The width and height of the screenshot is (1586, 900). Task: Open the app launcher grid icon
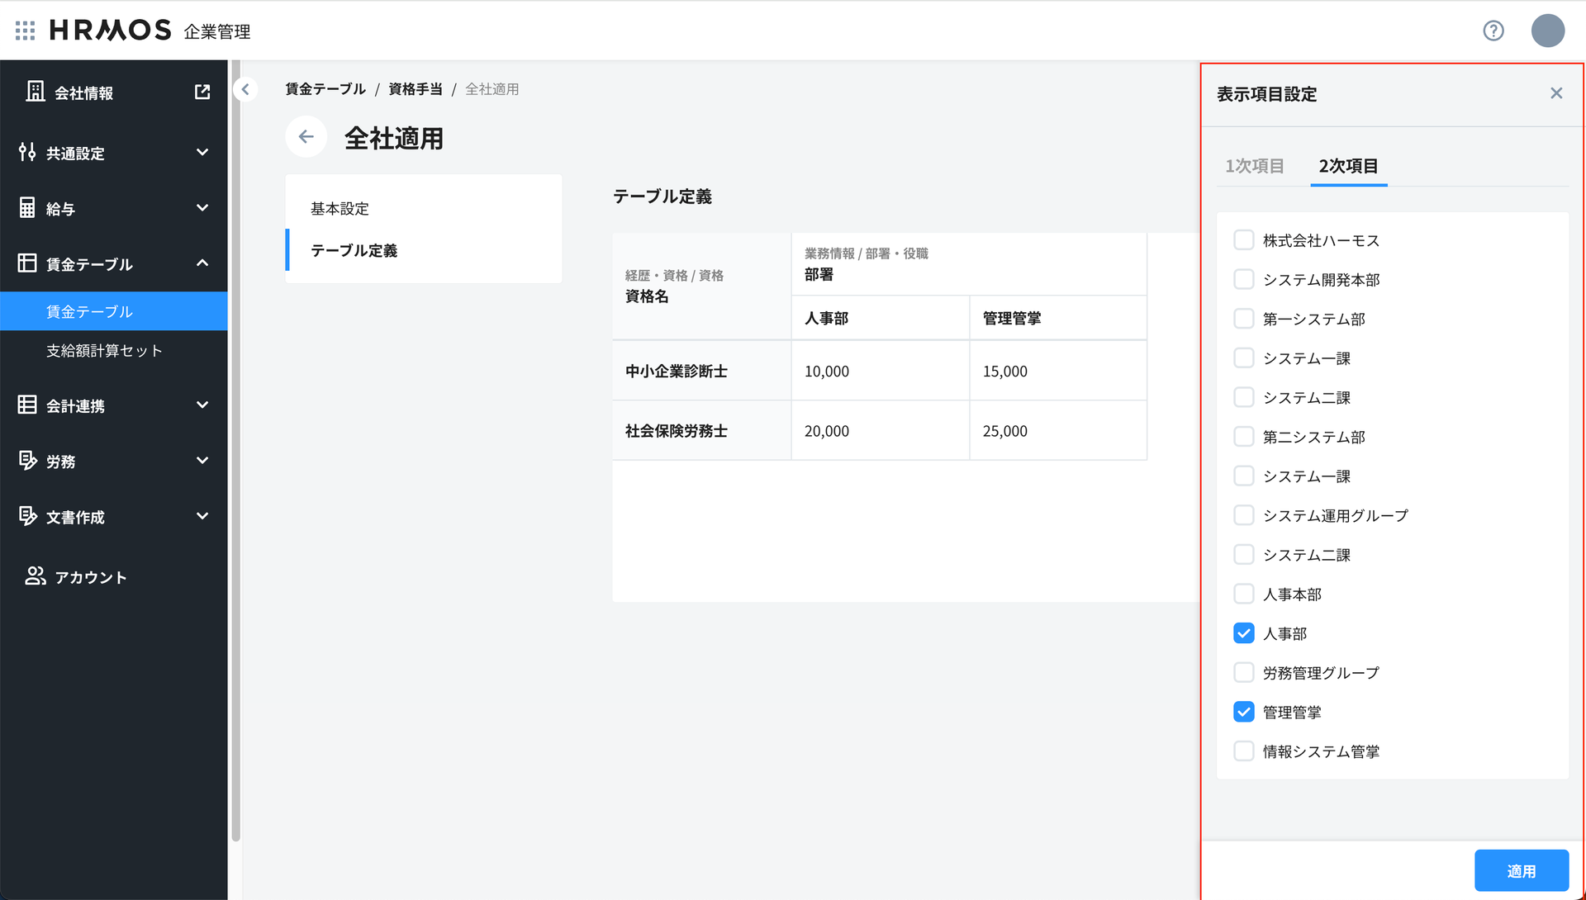click(25, 31)
